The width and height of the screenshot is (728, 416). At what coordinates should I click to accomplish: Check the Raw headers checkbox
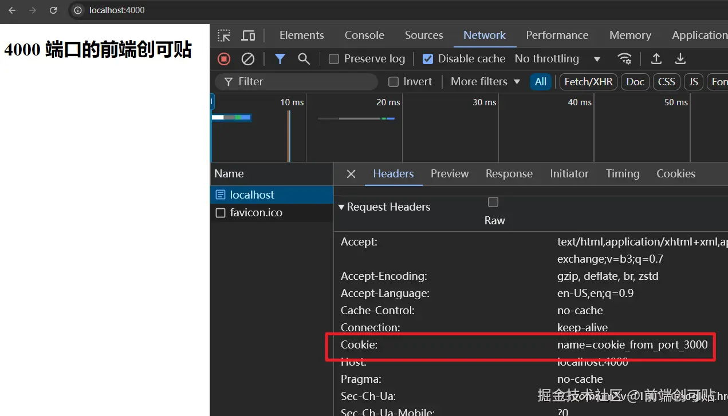pyautogui.click(x=493, y=202)
